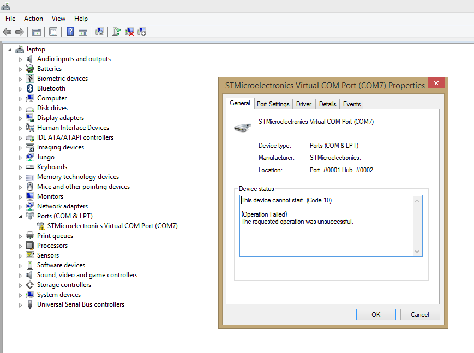474x353 pixels.
Task: Open the Help menu
Action: [81, 19]
